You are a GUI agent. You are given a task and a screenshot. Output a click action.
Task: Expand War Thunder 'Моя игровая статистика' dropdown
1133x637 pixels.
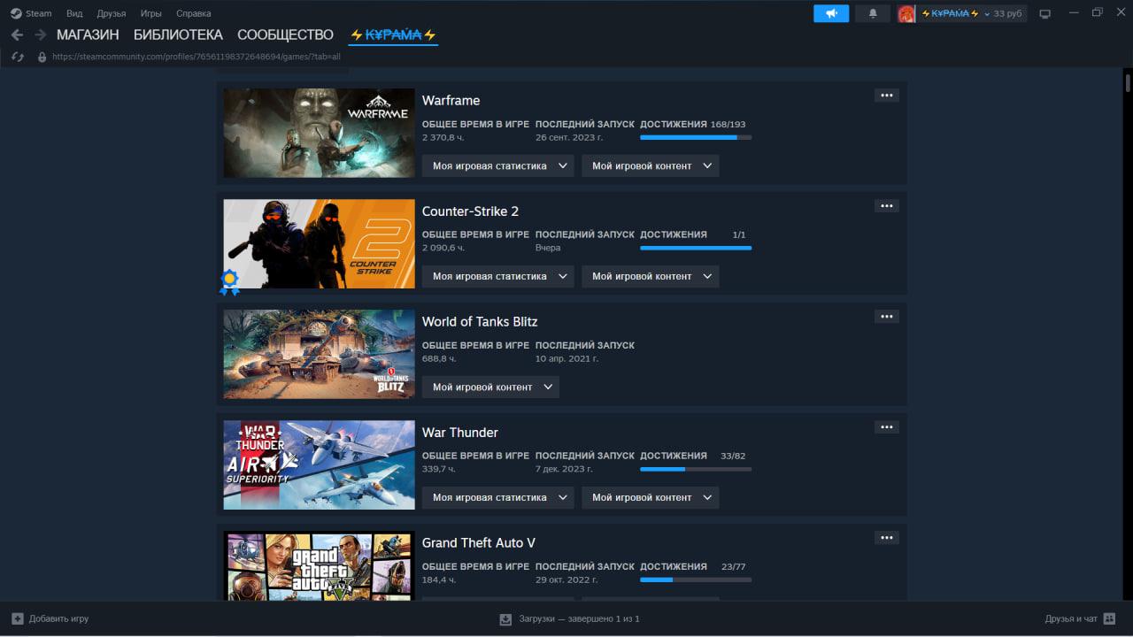(x=497, y=497)
